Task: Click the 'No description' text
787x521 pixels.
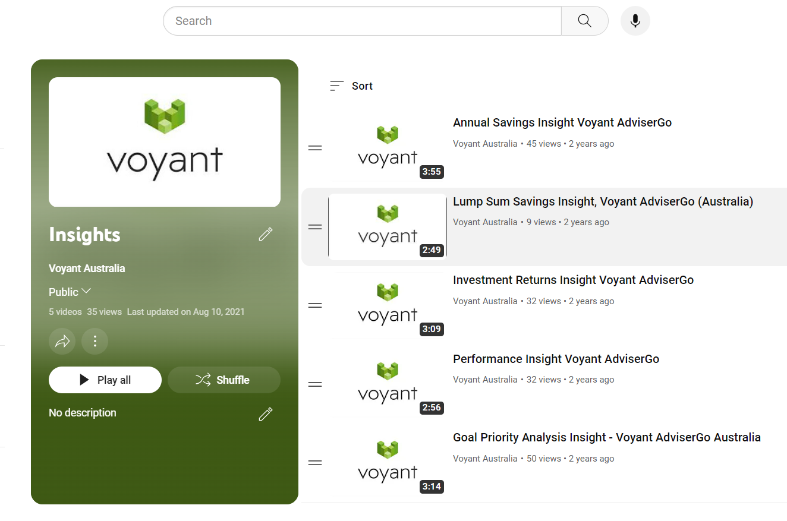Action: click(83, 413)
